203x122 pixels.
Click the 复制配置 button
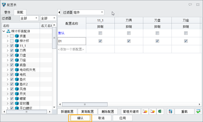[87, 112]
